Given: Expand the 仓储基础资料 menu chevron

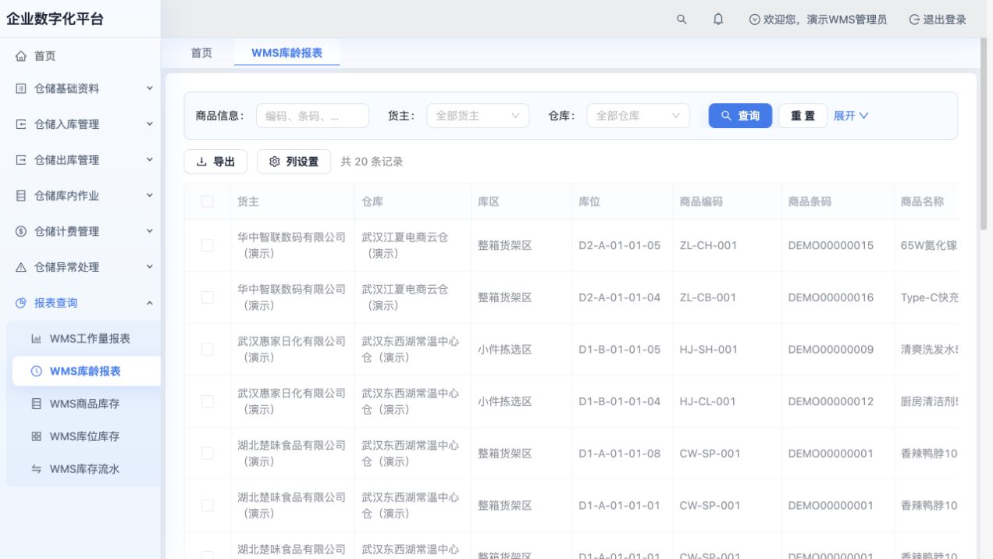Looking at the screenshot, I should [149, 89].
